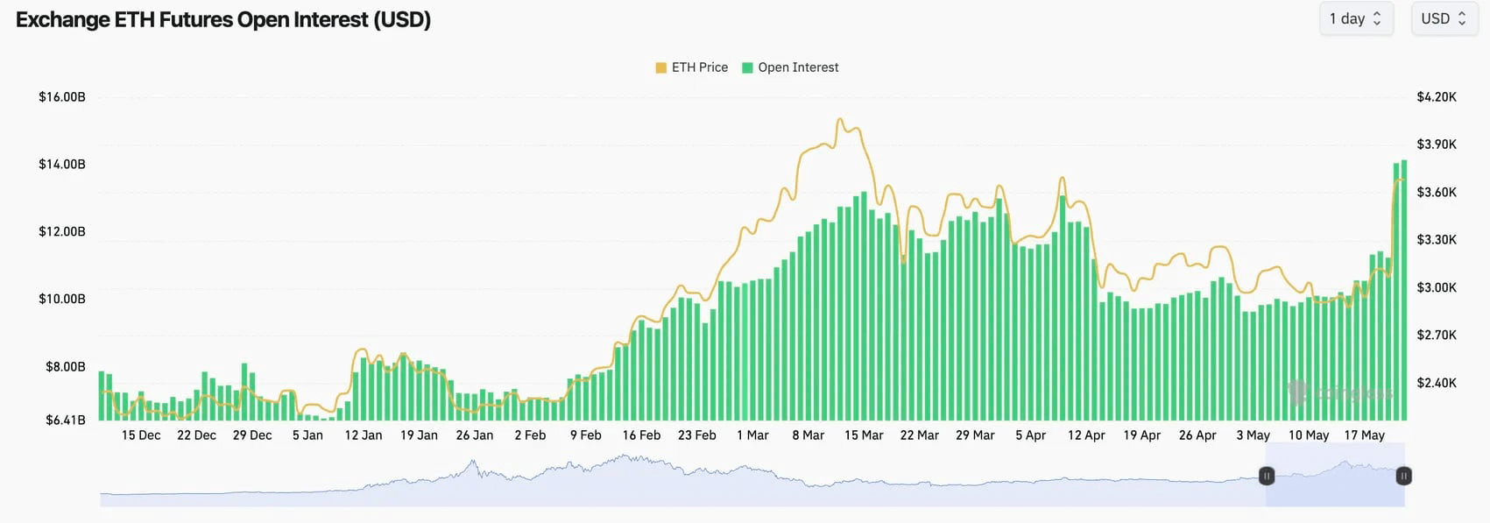
Task: Click the green Open Interest legend swatch
Action: [747, 67]
